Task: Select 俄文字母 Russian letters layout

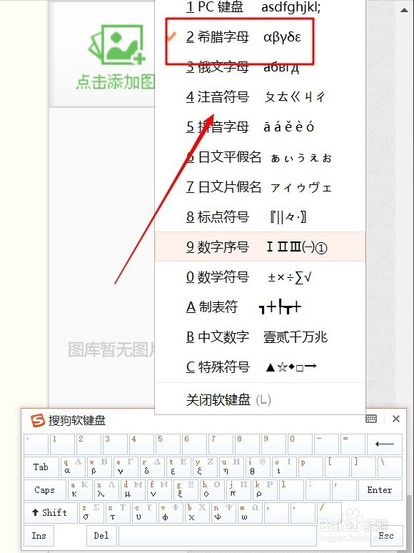Action: [x=260, y=66]
